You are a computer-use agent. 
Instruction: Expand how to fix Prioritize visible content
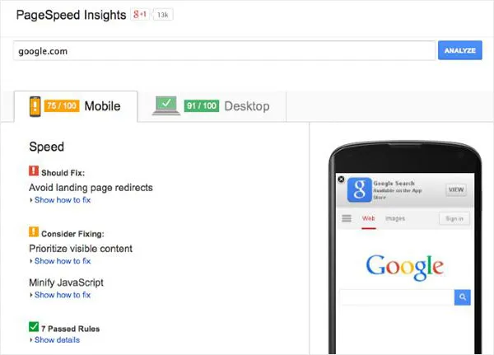(63, 261)
